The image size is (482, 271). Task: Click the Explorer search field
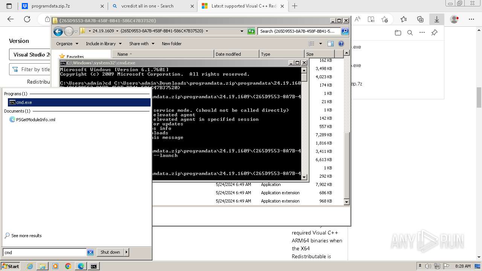(x=299, y=31)
